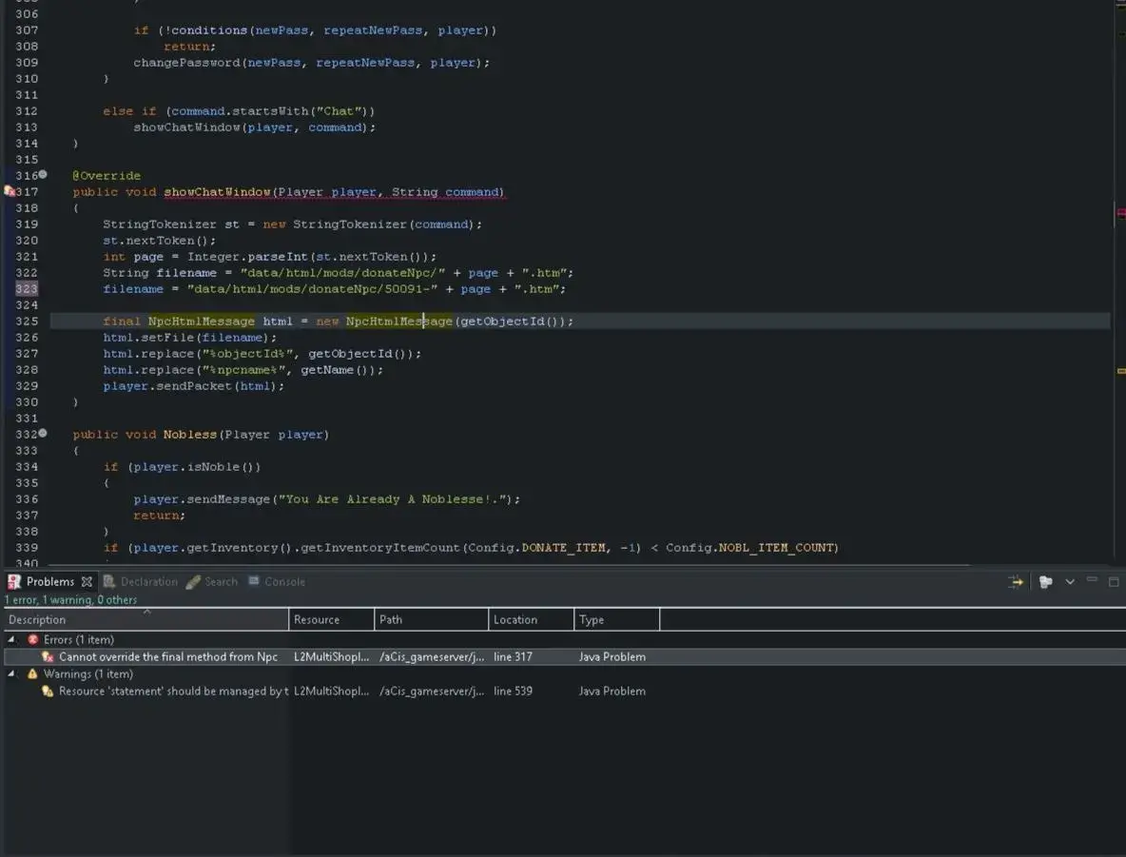
Task: Click the highlighted line number 323
Action: pos(27,289)
